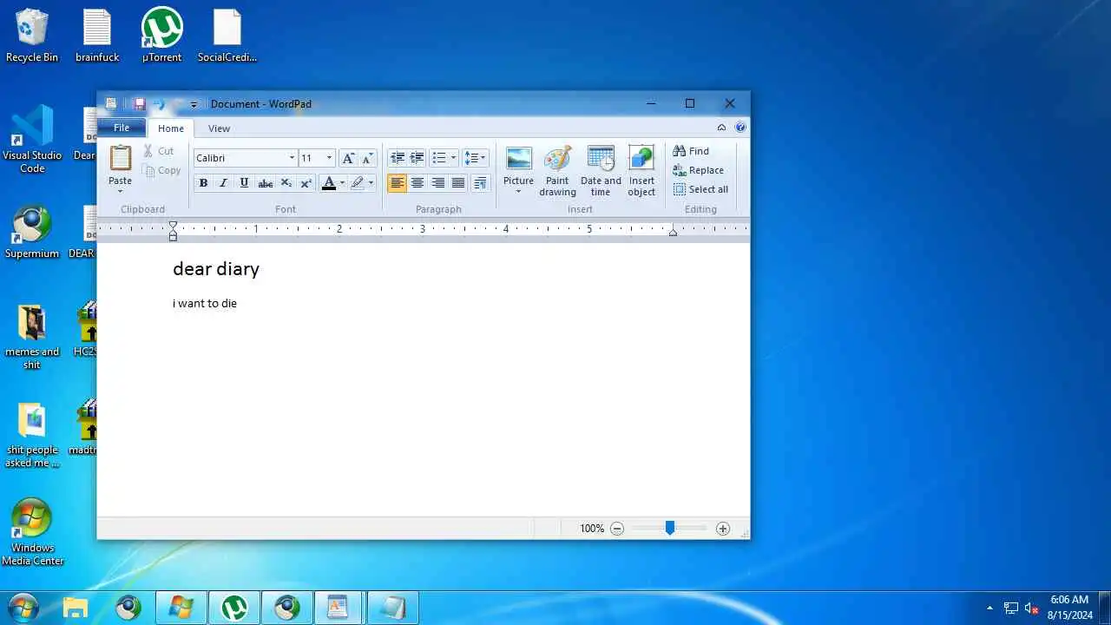Align text left
The image size is (1111, 625).
tap(397, 183)
